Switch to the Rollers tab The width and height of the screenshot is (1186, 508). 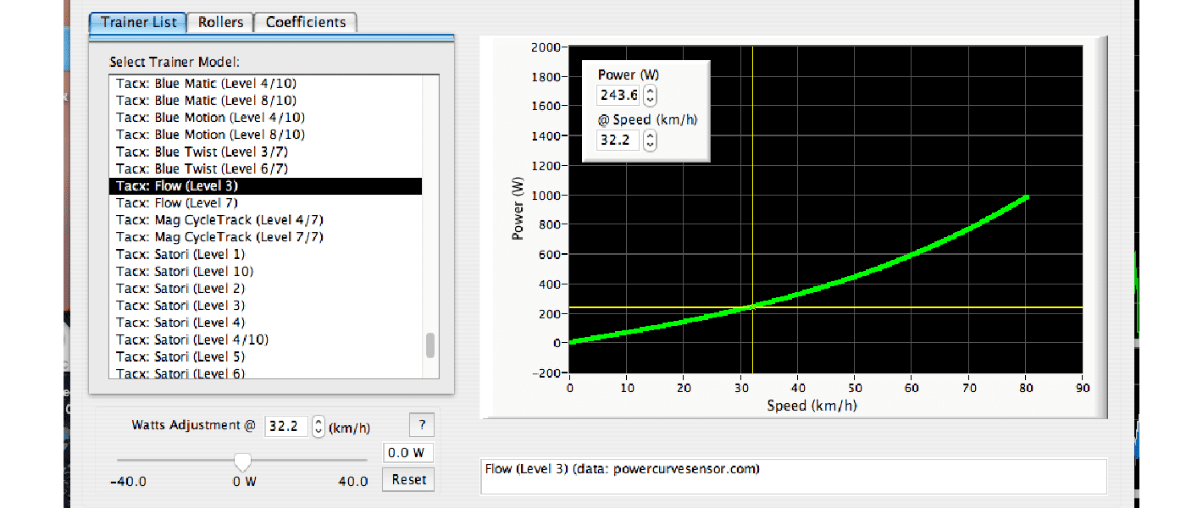[220, 22]
